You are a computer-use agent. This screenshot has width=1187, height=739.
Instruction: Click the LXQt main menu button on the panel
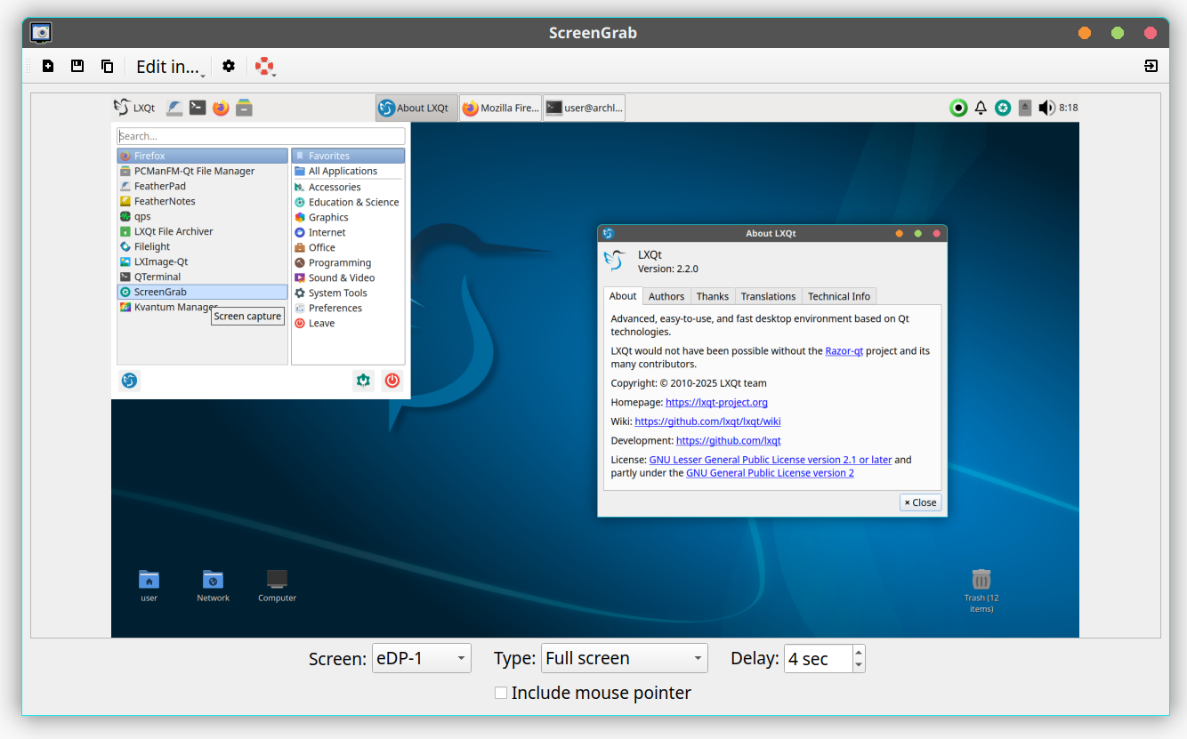coord(134,108)
